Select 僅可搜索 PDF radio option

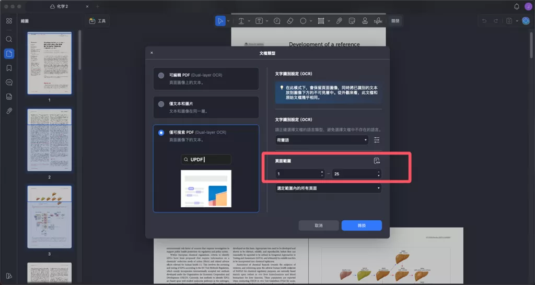[161, 133]
